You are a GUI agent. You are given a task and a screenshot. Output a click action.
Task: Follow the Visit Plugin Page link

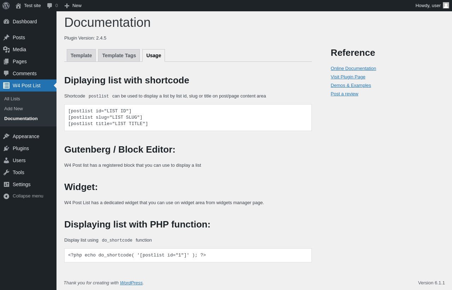coord(348,77)
